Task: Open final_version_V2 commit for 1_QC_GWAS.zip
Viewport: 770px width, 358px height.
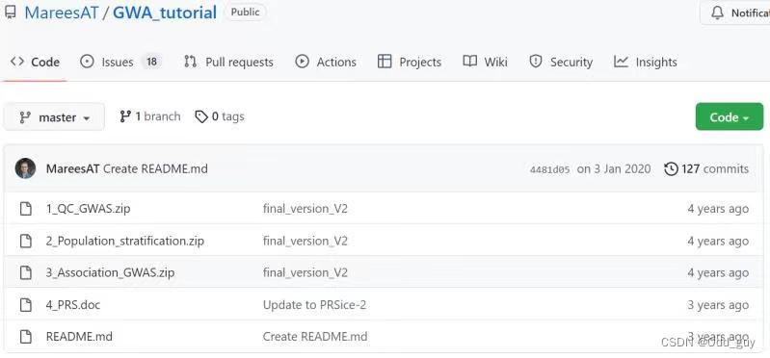Action: [305, 209]
